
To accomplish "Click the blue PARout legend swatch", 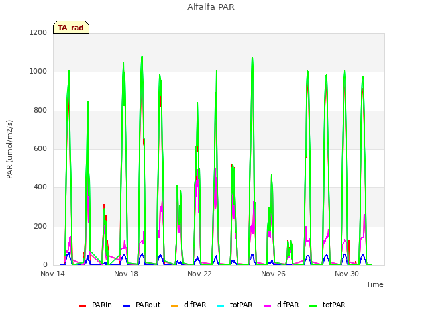I will pos(127,306).
